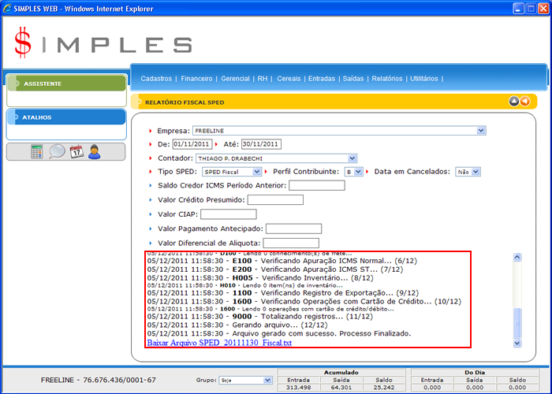The width and height of the screenshot is (552, 394).
Task: Open the Tipo SPED dropdown
Action: click(x=232, y=172)
